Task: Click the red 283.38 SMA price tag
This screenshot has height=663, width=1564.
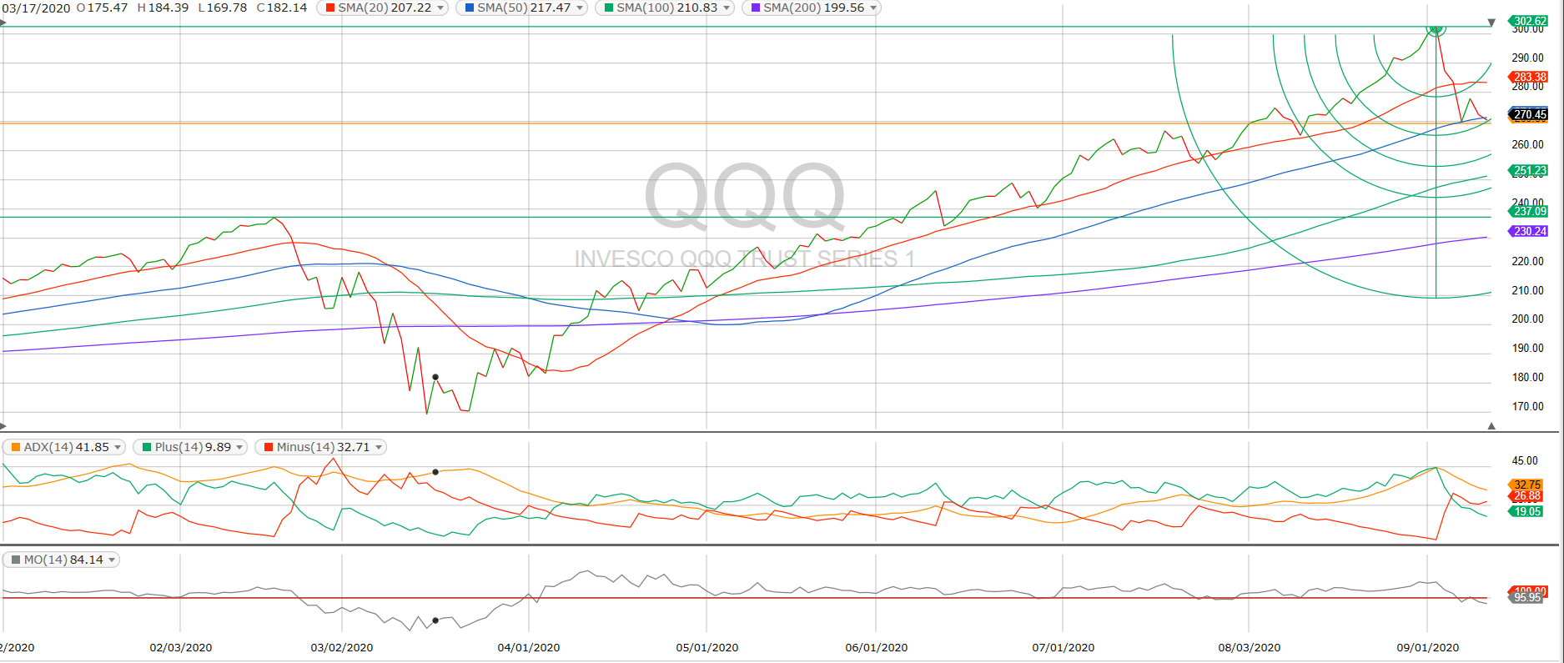Action: click(1529, 77)
